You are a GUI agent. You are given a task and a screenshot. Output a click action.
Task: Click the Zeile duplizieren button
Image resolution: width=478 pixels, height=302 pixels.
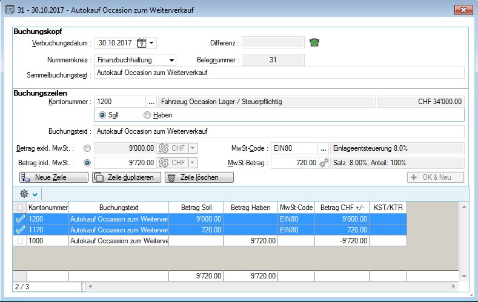click(127, 177)
